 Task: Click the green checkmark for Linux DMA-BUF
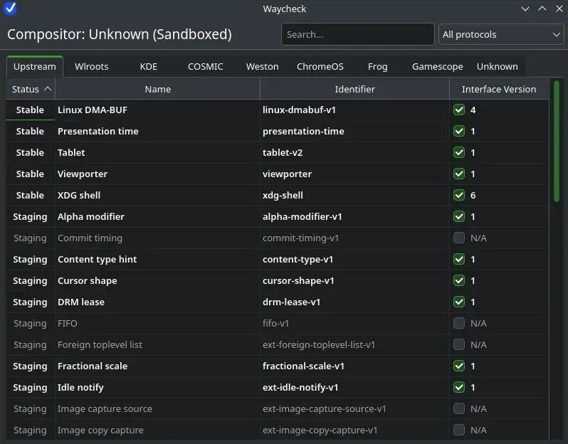(459, 110)
